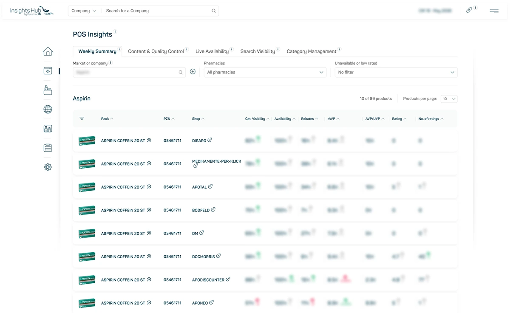
Task: Open BODFELD shop link
Action: pos(201,210)
